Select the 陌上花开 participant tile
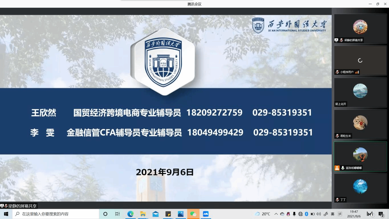This screenshot has width=389, height=219. [360, 92]
